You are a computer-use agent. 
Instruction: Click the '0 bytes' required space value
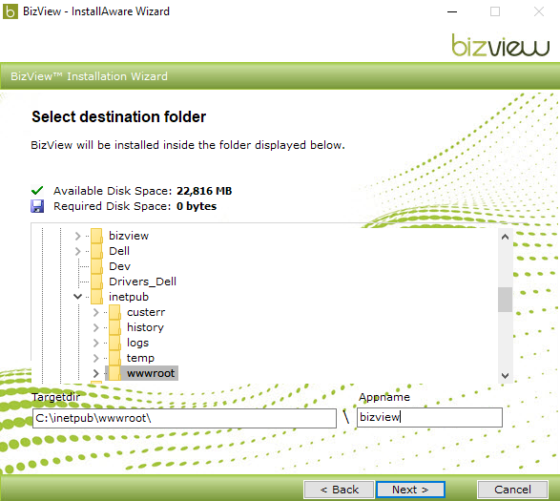coord(197,206)
